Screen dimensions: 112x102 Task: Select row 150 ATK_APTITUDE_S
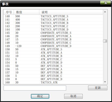[53, 49]
